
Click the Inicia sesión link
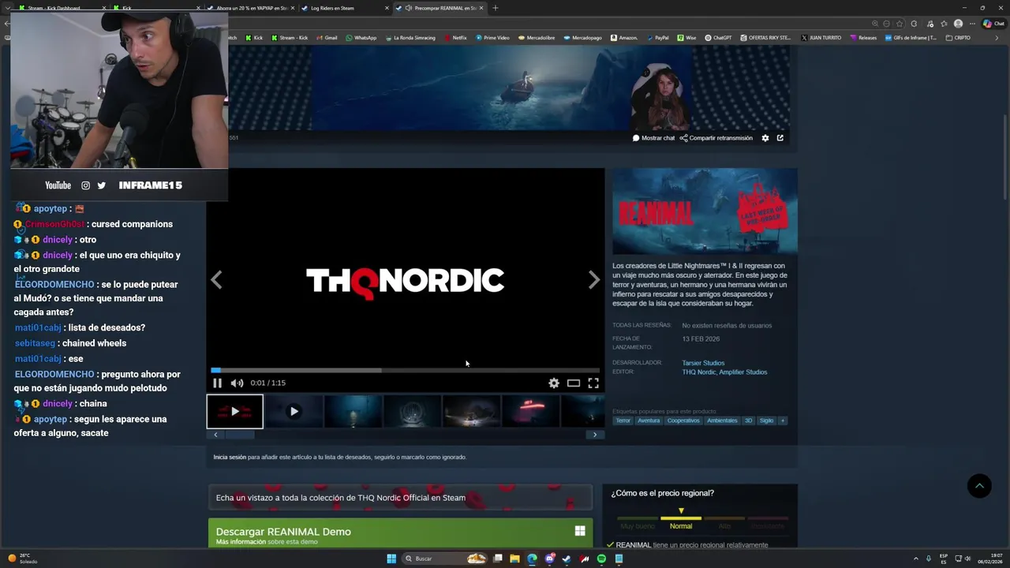click(230, 457)
